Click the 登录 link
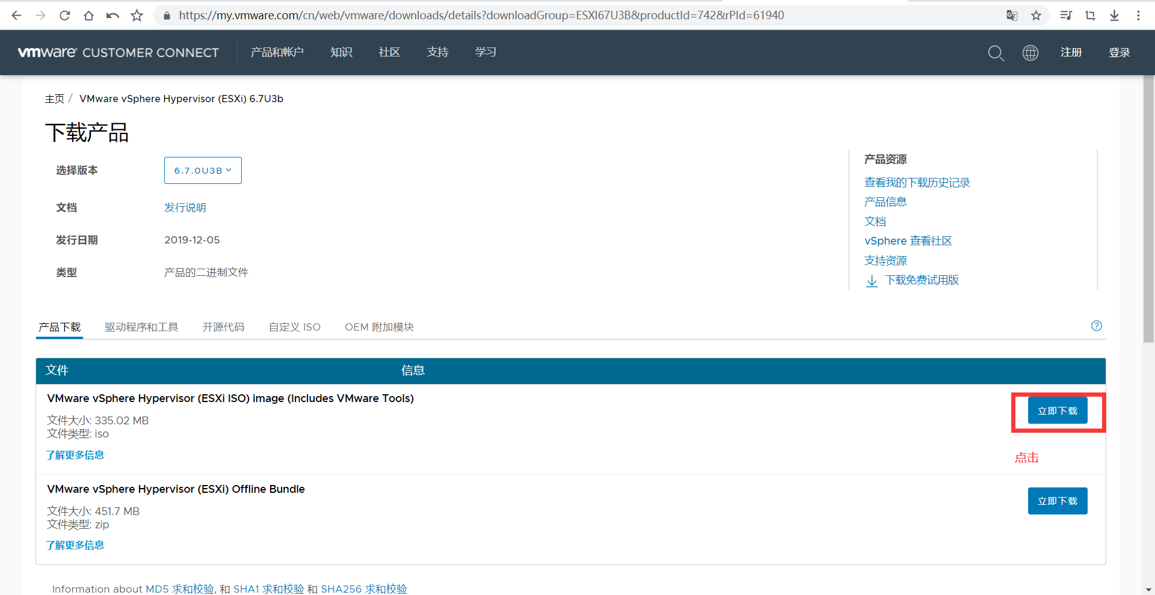Viewport: 1155px width, 595px height. click(x=1120, y=52)
